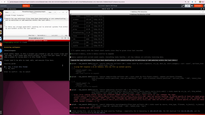Viewport: 205px width, 115px height.
Task: Open the gedit hamburger menu
Action: tap(55, 12)
